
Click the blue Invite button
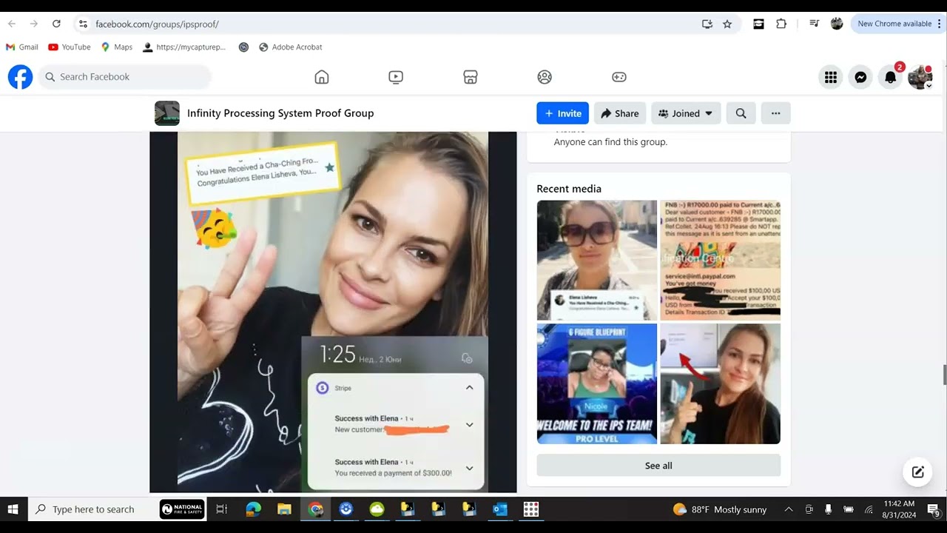[x=562, y=113]
